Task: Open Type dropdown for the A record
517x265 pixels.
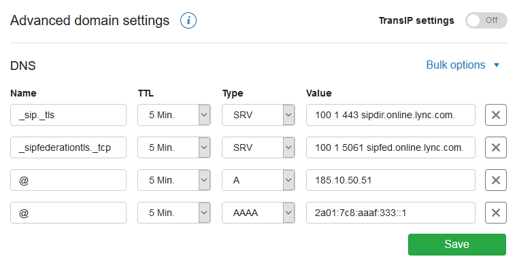Action: (x=258, y=180)
